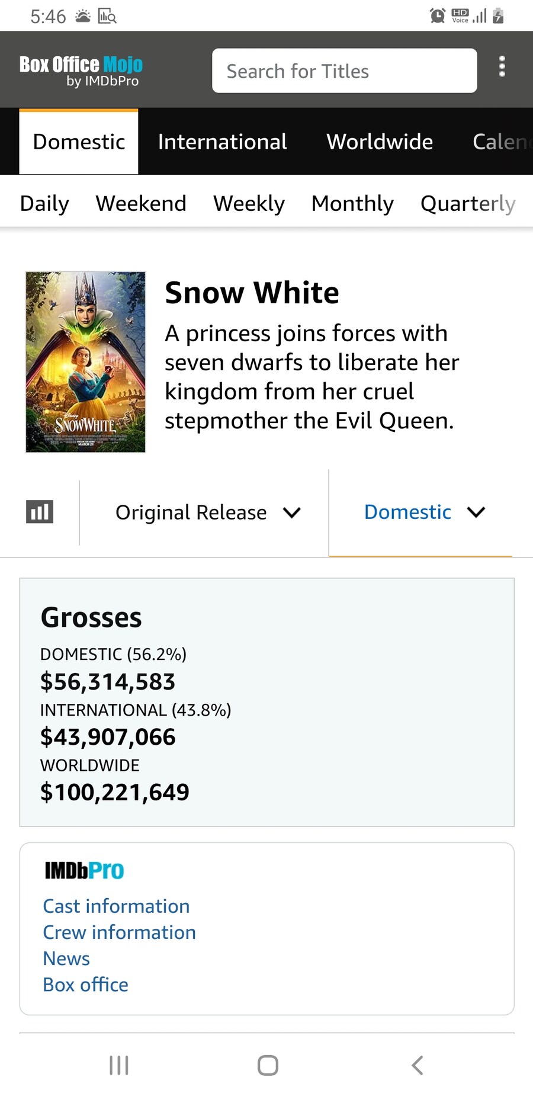Screen dimensions: 533x1096
Task: Open the Weekend chart menu item
Action: click(x=141, y=203)
